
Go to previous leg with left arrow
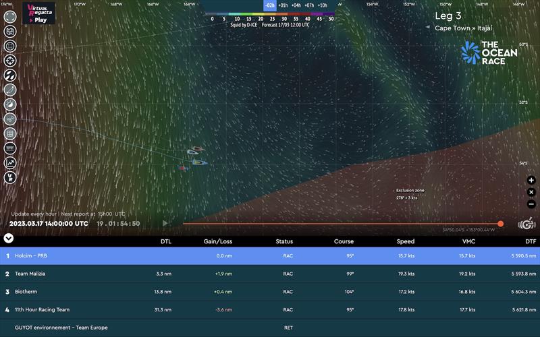[x=427, y=27]
